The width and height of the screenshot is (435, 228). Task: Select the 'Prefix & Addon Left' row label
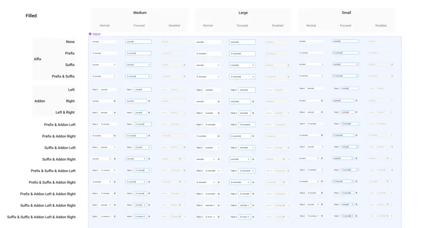(x=60, y=125)
